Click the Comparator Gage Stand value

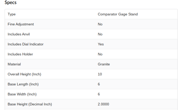[x=118, y=14]
